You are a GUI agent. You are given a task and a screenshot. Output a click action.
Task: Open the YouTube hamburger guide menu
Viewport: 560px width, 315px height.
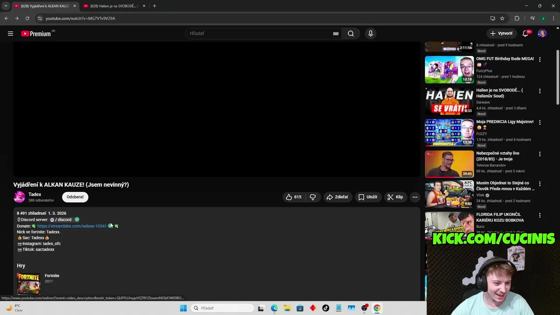tap(10, 33)
